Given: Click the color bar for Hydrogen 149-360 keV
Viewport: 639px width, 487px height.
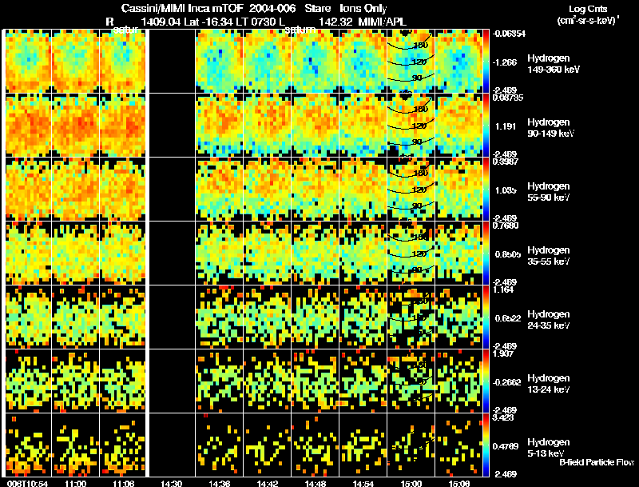Looking at the screenshot, I should click(x=486, y=62).
